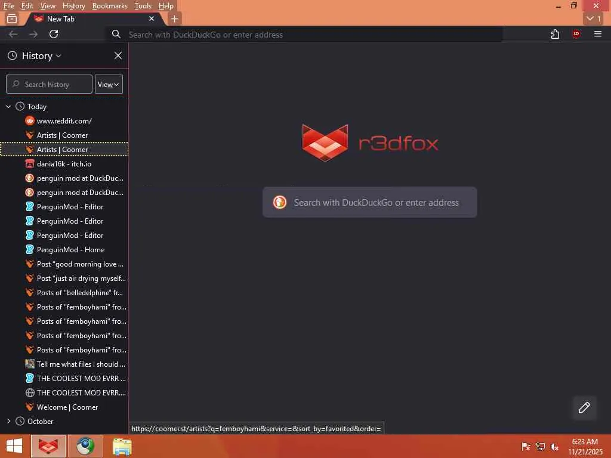Screen dimensions: 611x458
Task: Open the Edit menu
Action: 27,6
